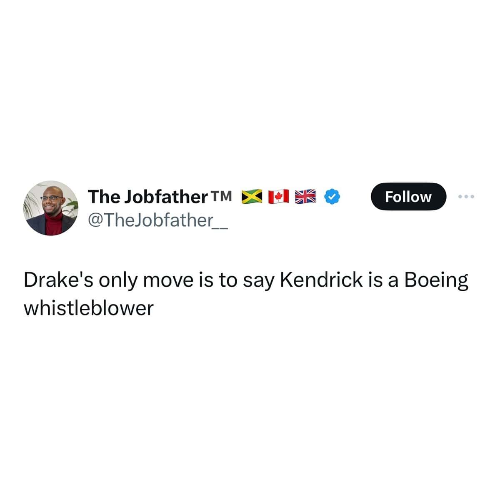500x500 pixels.
Task: Click the Union Jack flag emoji
Action: pyautogui.click(x=305, y=196)
